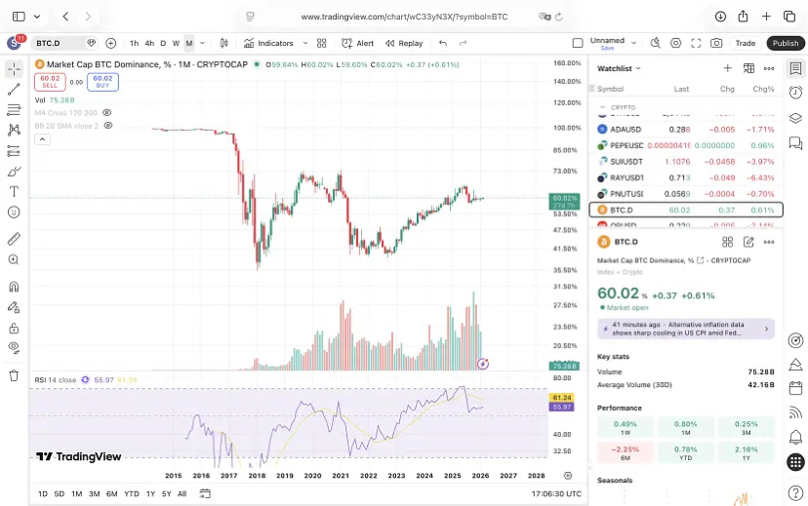The height and width of the screenshot is (506, 808).
Task: Select the ruler measure tool
Action: click(14, 238)
